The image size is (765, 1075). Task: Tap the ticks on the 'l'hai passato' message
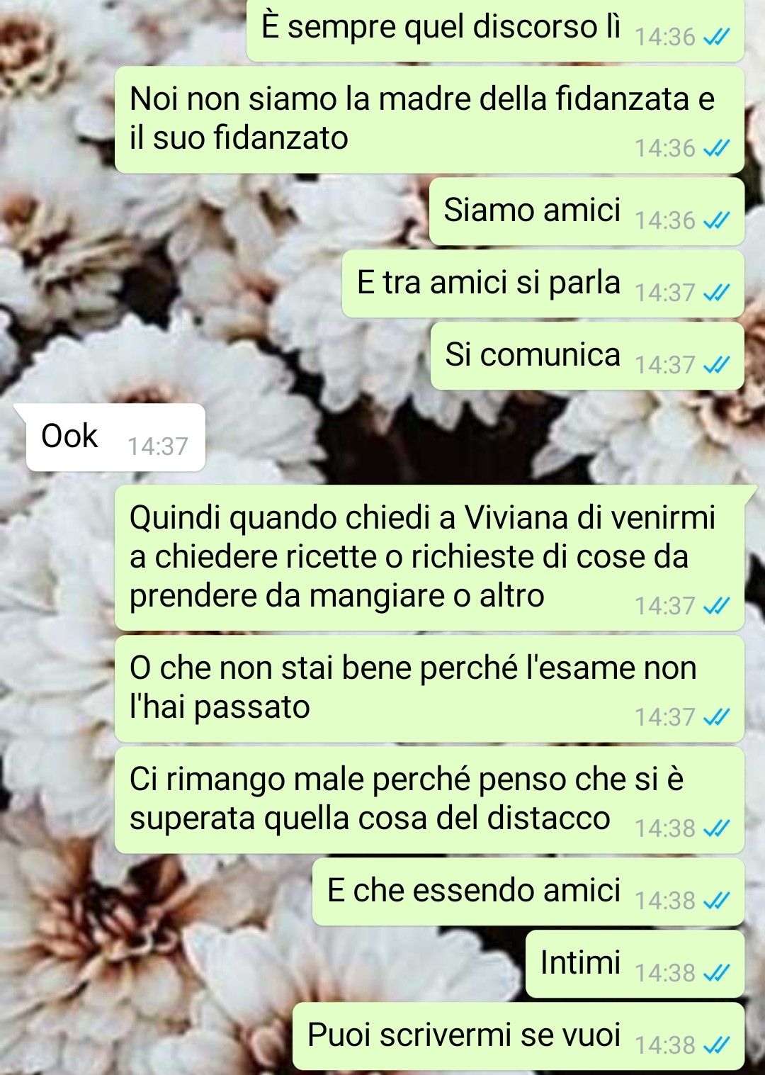tap(716, 717)
